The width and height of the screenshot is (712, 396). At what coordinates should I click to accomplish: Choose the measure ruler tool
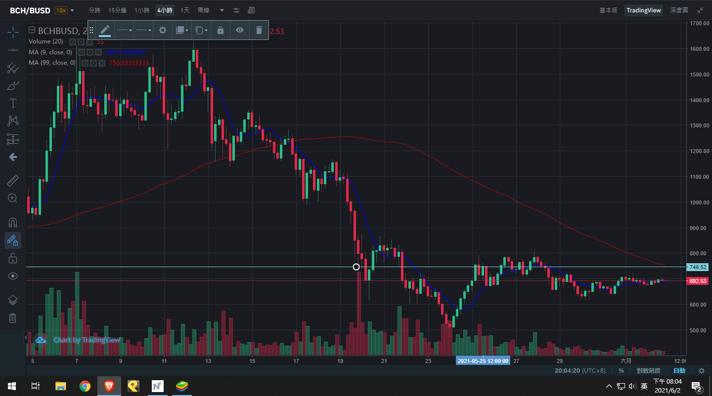[13, 180]
